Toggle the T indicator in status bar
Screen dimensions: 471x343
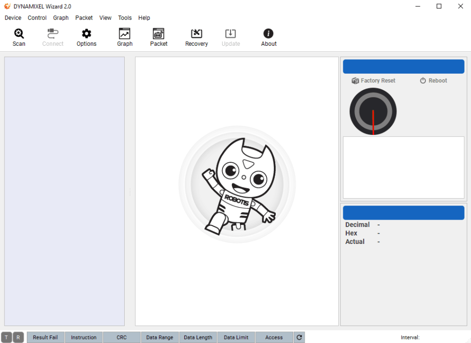tap(6, 337)
